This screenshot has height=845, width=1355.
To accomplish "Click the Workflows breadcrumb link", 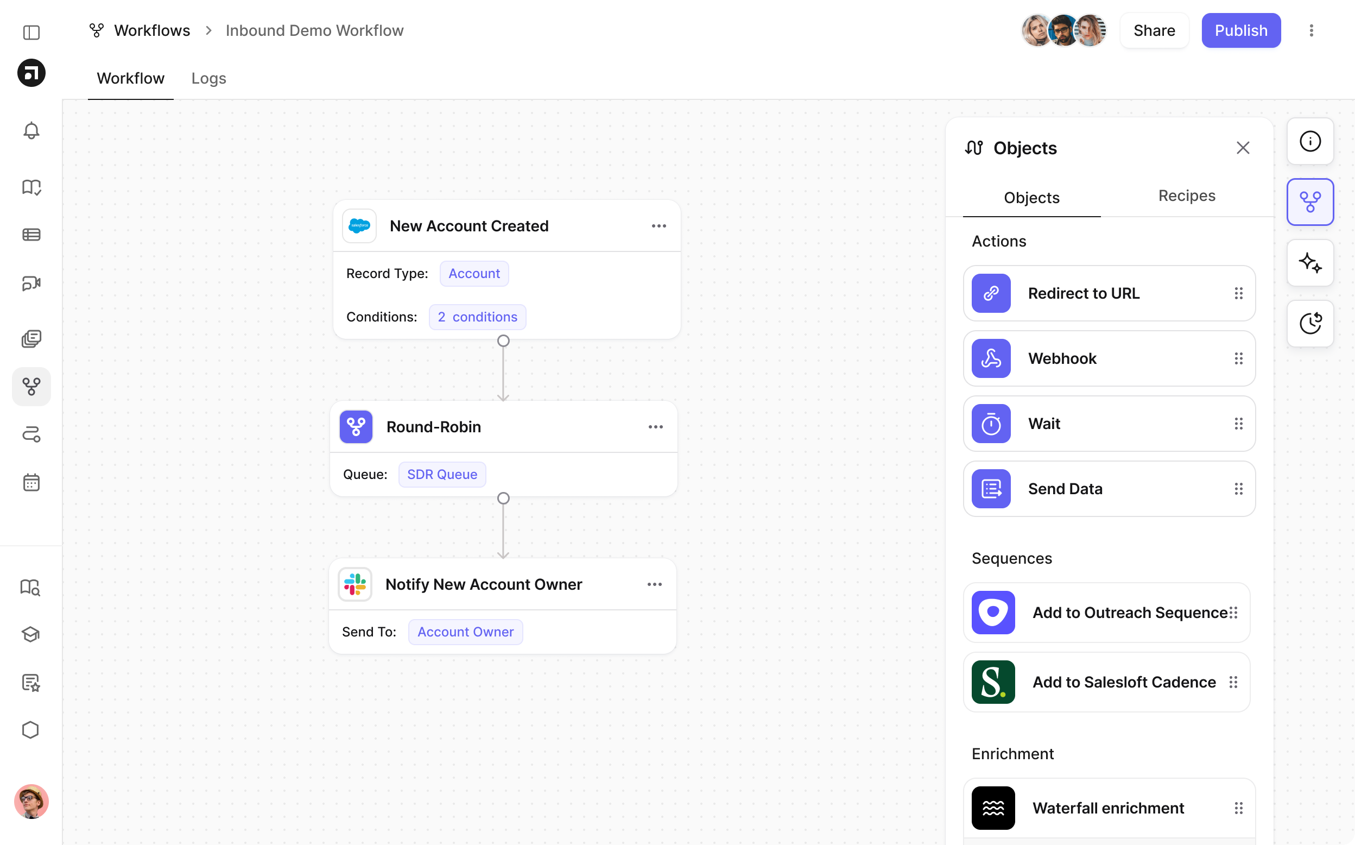I will pos(151,31).
